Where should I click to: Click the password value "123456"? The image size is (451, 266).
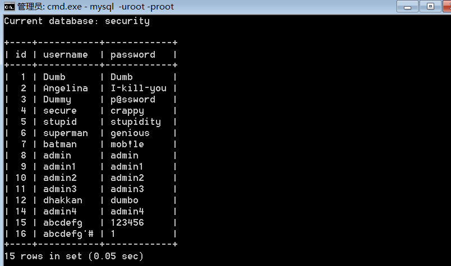pos(127,223)
